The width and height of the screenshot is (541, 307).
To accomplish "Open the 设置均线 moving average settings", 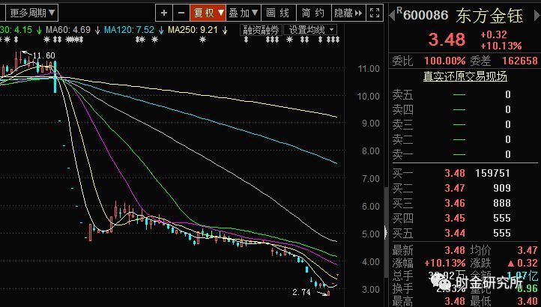I will 311,30.
